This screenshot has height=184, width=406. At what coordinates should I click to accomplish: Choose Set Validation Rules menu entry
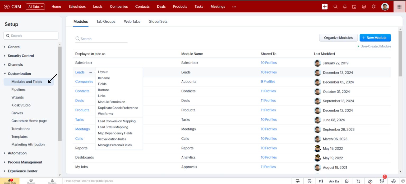click(x=112, y=139)
